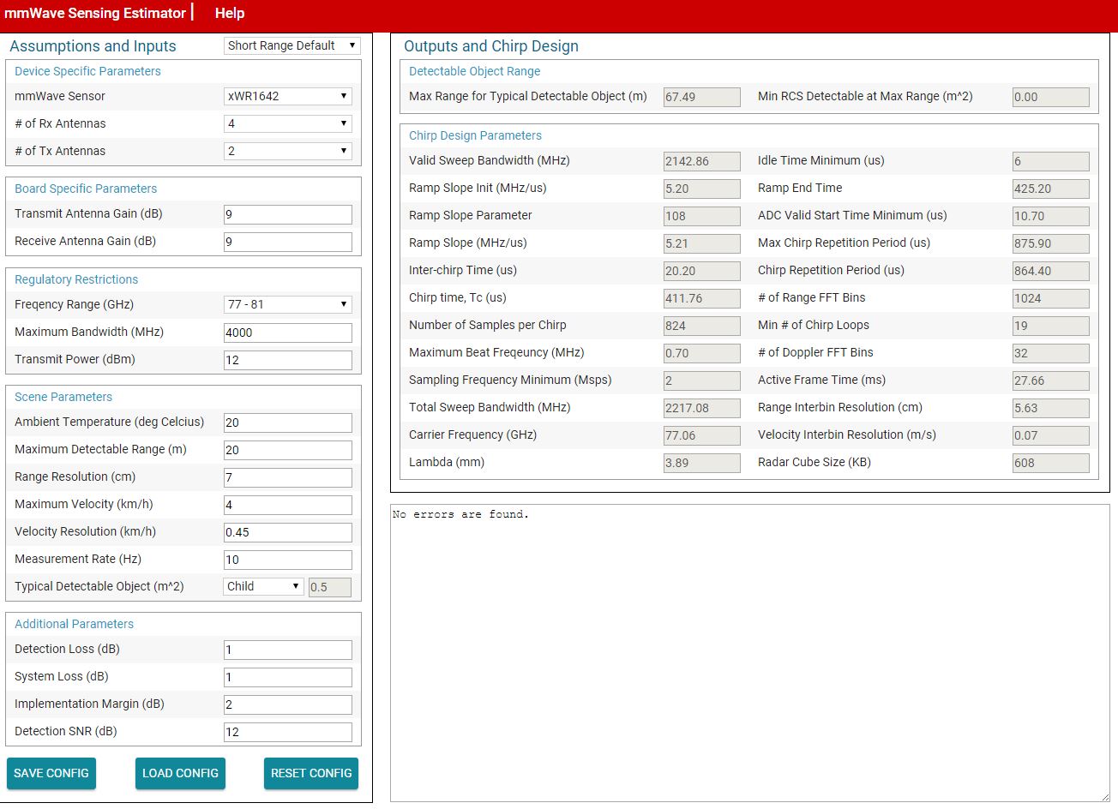The height and width of the screenshot is (809, 1118).
Task: Open the mmWave Sensor xWR1642 dropdown
Action: [x=288, y=96]
